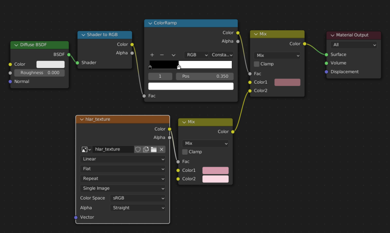Open the Color Space sRGB dropdown
The height and width of the screenshot is (233, 390).
coord(138,198)
